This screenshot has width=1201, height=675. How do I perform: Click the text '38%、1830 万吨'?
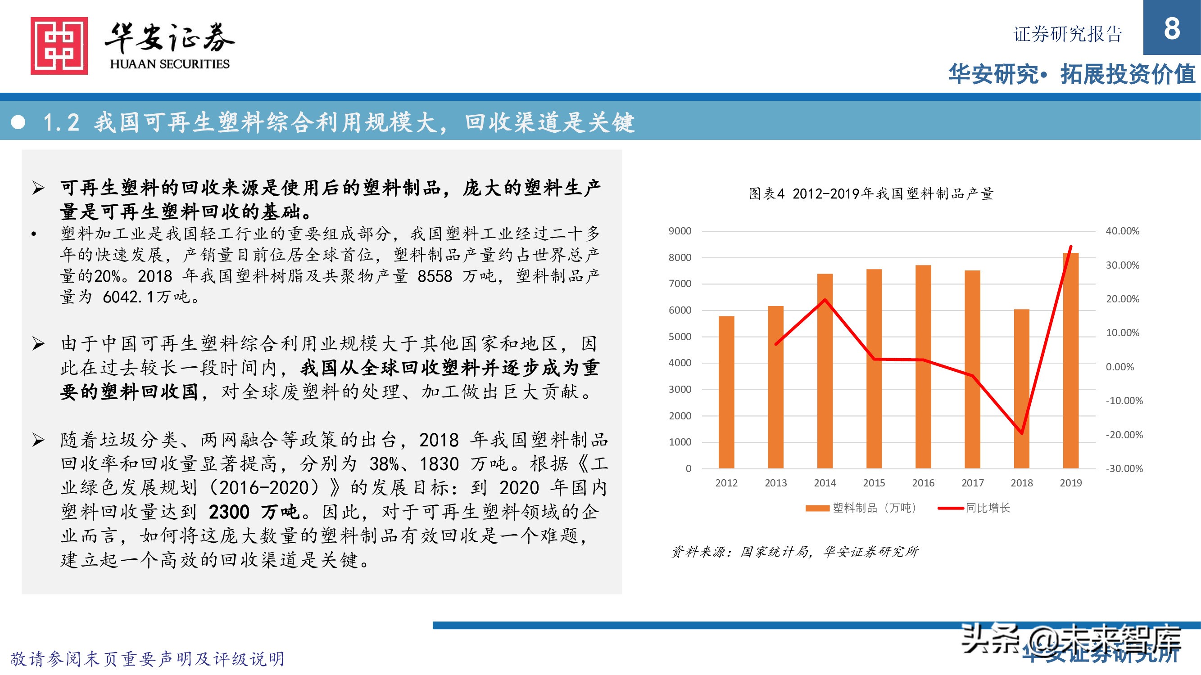pos(439,464)
